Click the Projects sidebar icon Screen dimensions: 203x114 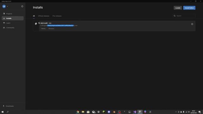point(4,14)
